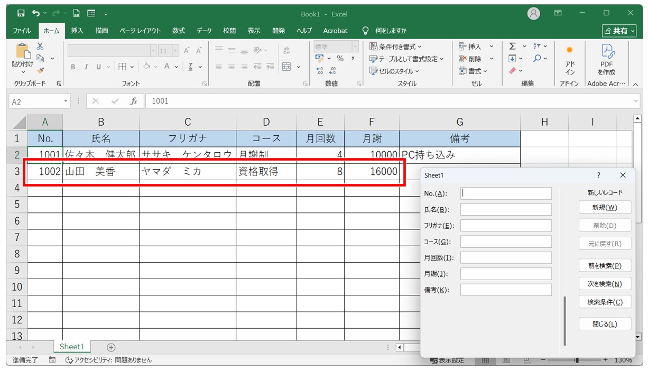648x371 pixels.
Task: Apply comma style number format
Action: pos(353,59)
